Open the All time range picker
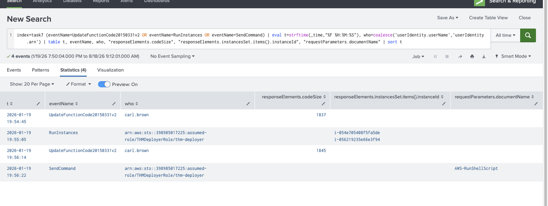 coord(506,35)
